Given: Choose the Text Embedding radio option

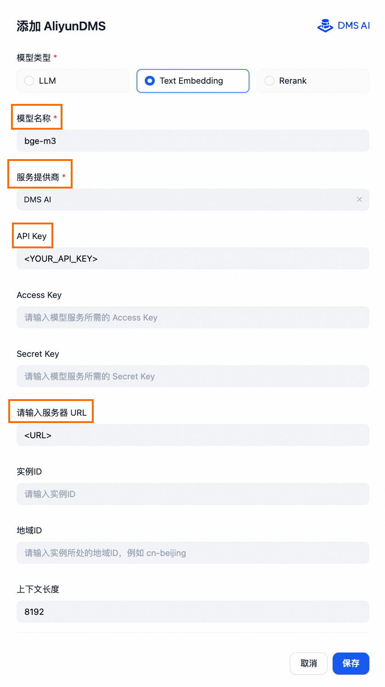Looking at the screenshot, I should click(x=192, y=81).
